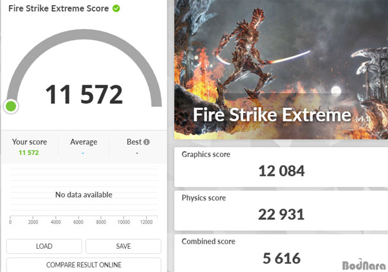Click the green Your score value

point(29,152)
